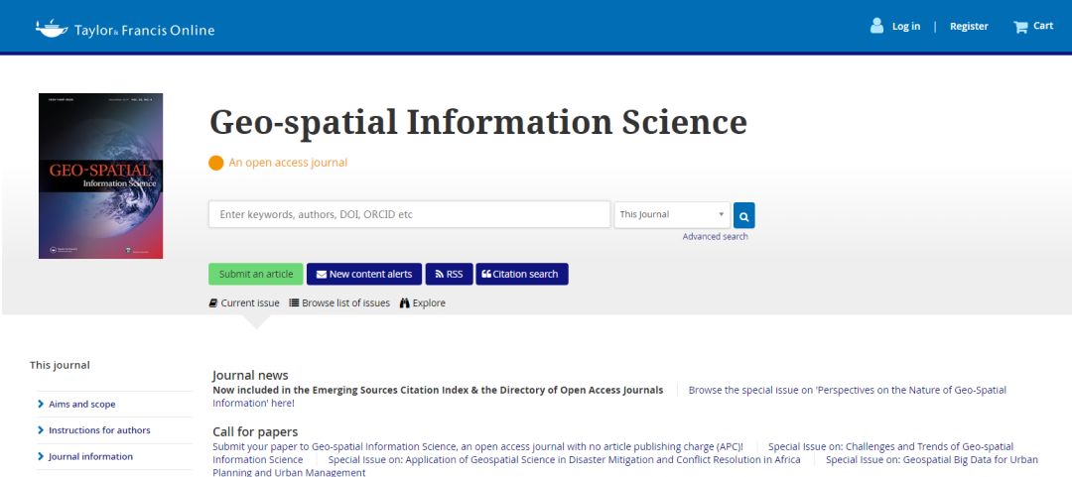Open the Emerging Sources Citation Index news link

(438, 390)
